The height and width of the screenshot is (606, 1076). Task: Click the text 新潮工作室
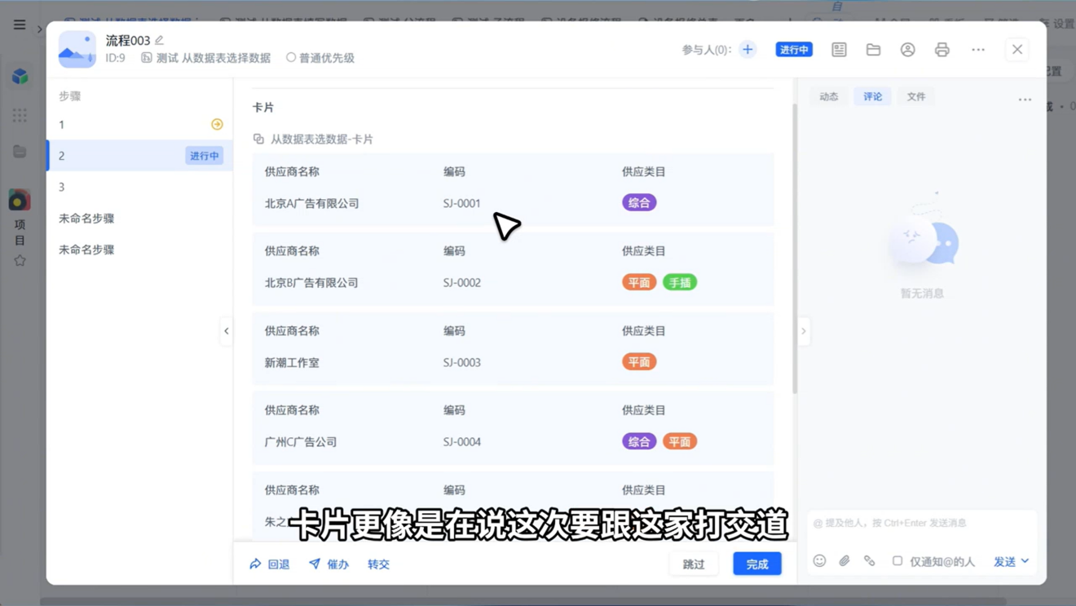point(292,363)
